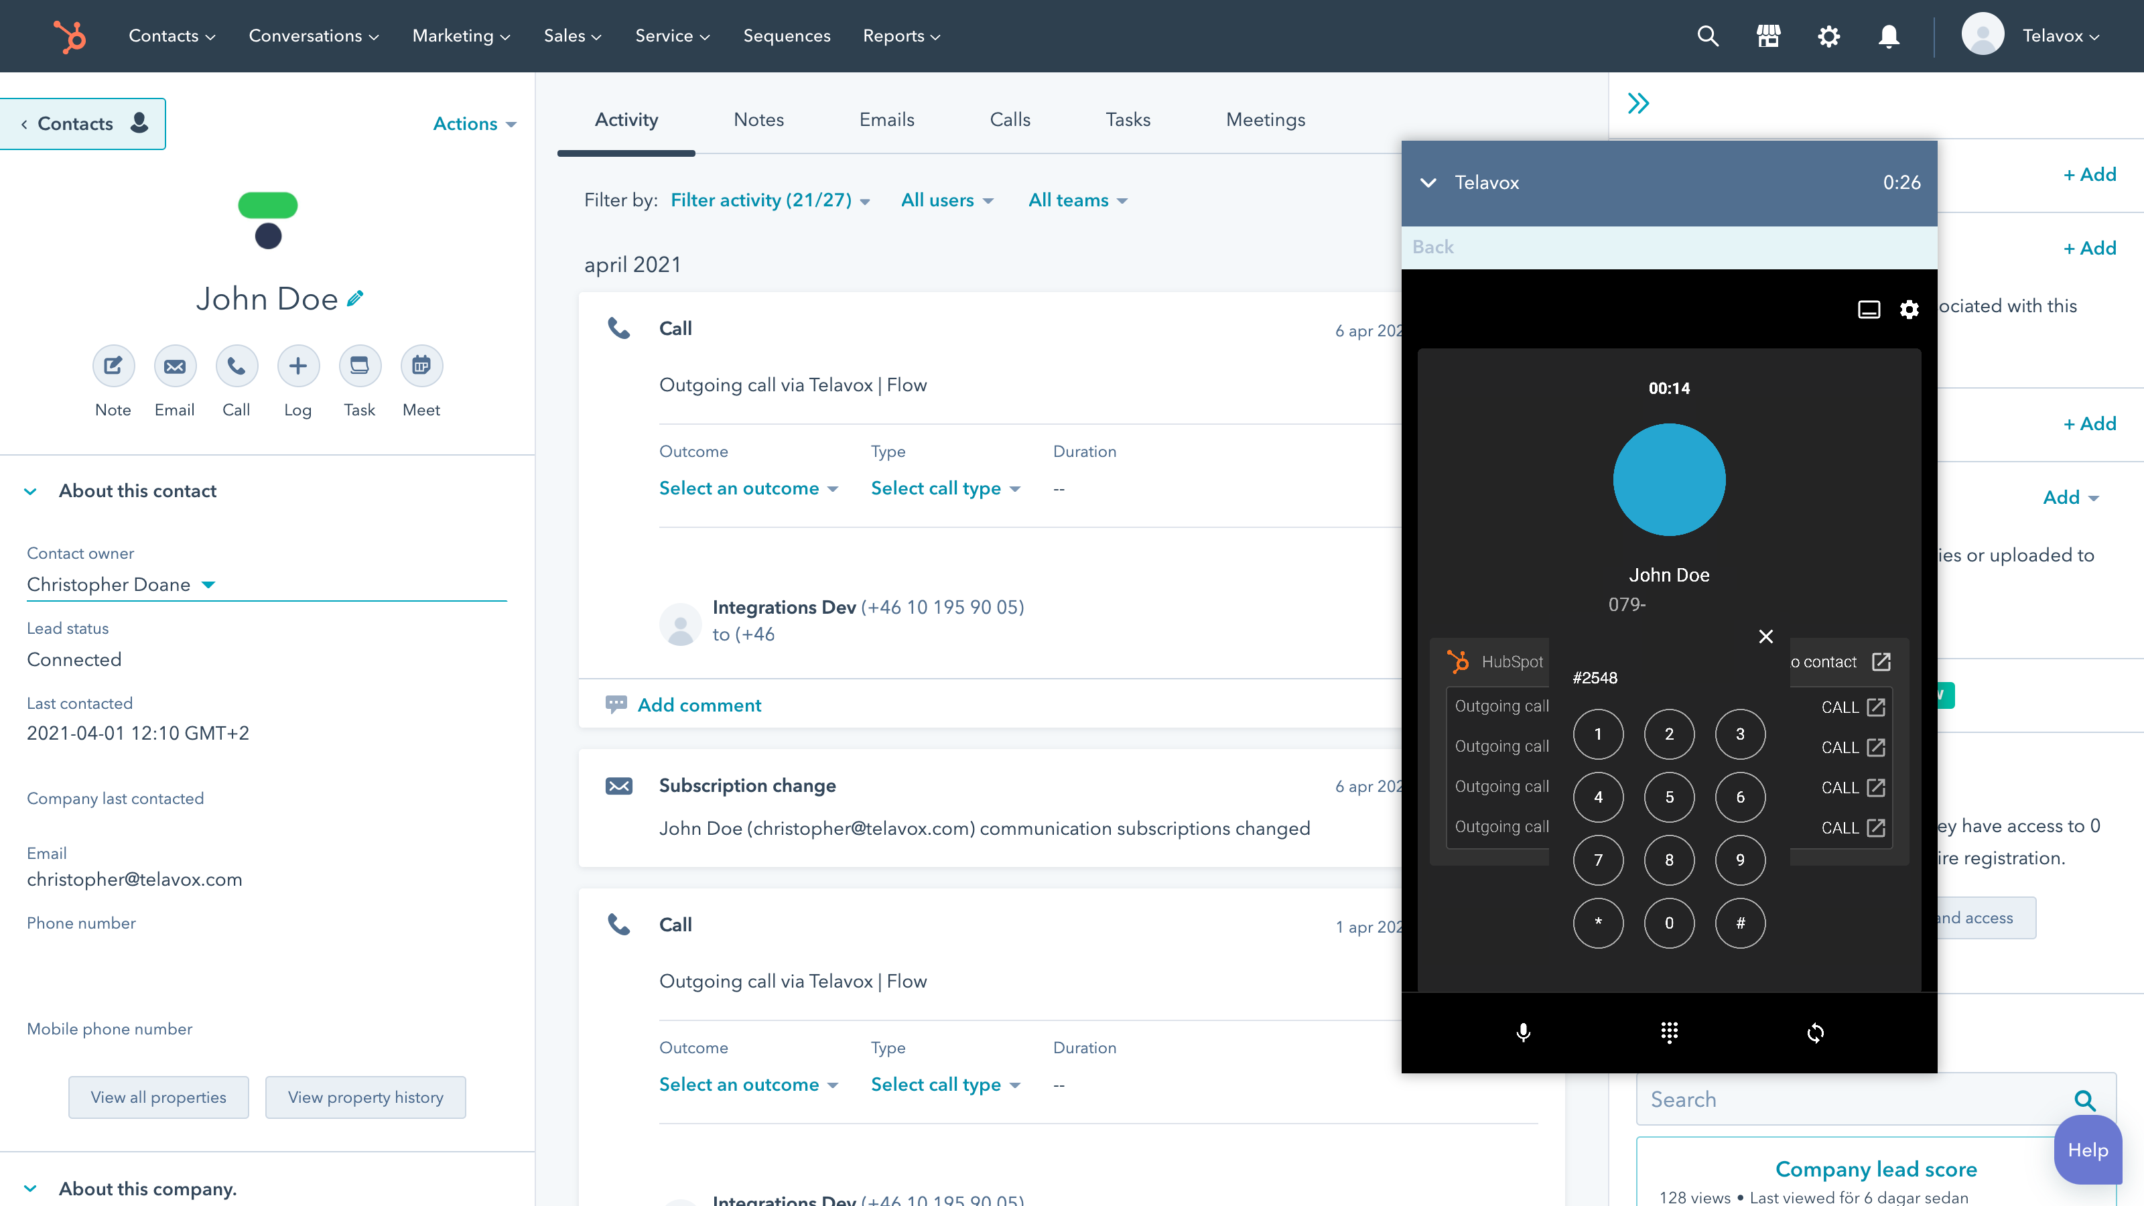This screenshot has width=2144, height=1206.
Task: Collapse right sidebar with double chevron
Action: [x=1638, y=103]
